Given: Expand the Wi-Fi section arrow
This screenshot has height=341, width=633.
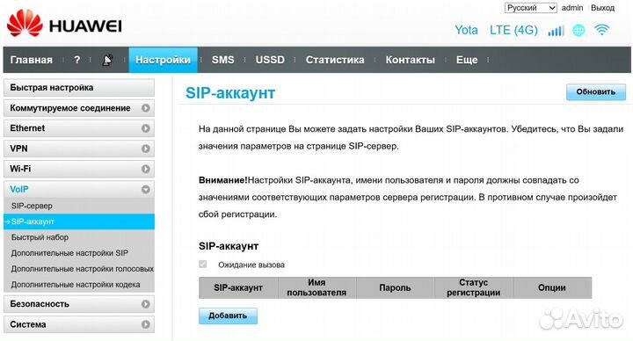Looking at the screenshot, I should click(x=146, y=169).
